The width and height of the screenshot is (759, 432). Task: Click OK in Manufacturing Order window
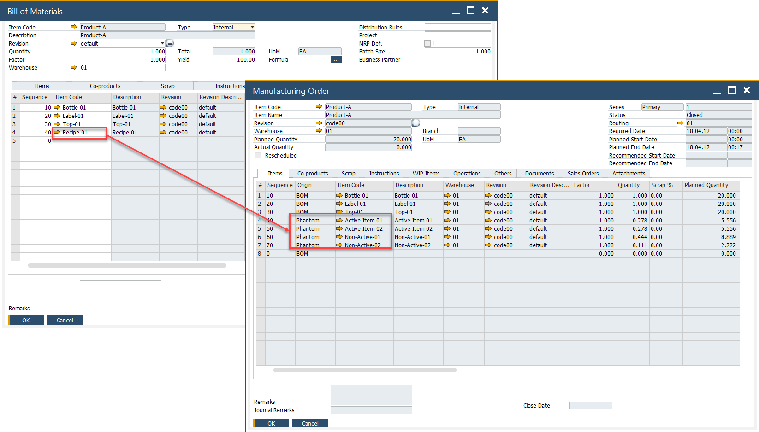point(271,423)
